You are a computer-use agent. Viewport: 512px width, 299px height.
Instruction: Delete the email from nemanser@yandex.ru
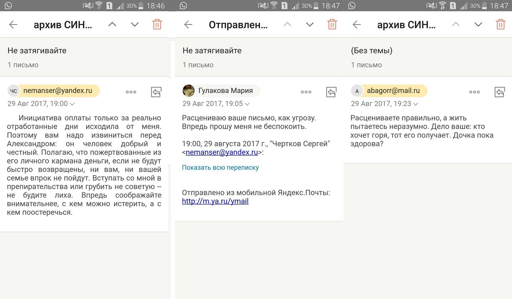(x=157, y=25)
